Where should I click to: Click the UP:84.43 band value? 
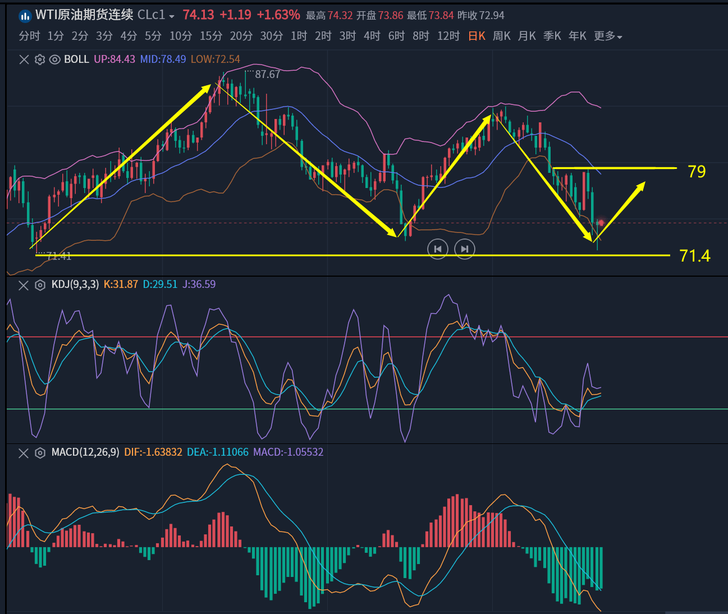115,59
